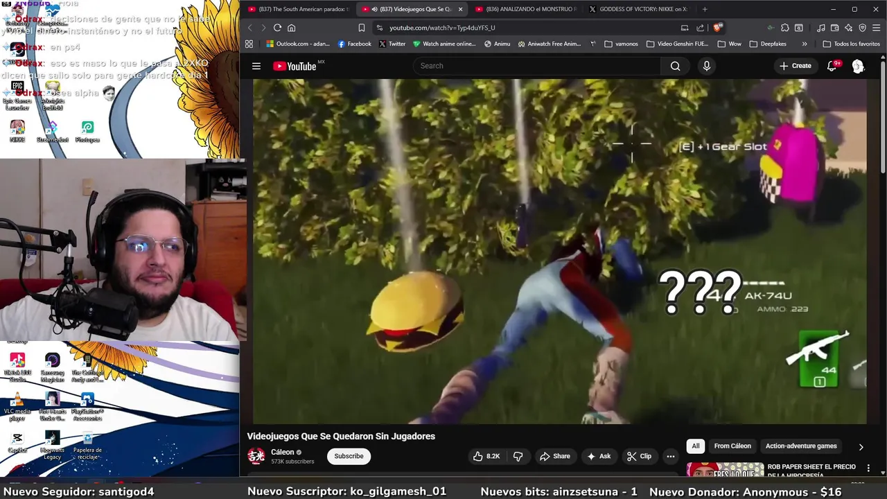Open the Outlook.com bookmark
Image resolution: width=887 pixels, height=499 pixels.
point(297,44)
